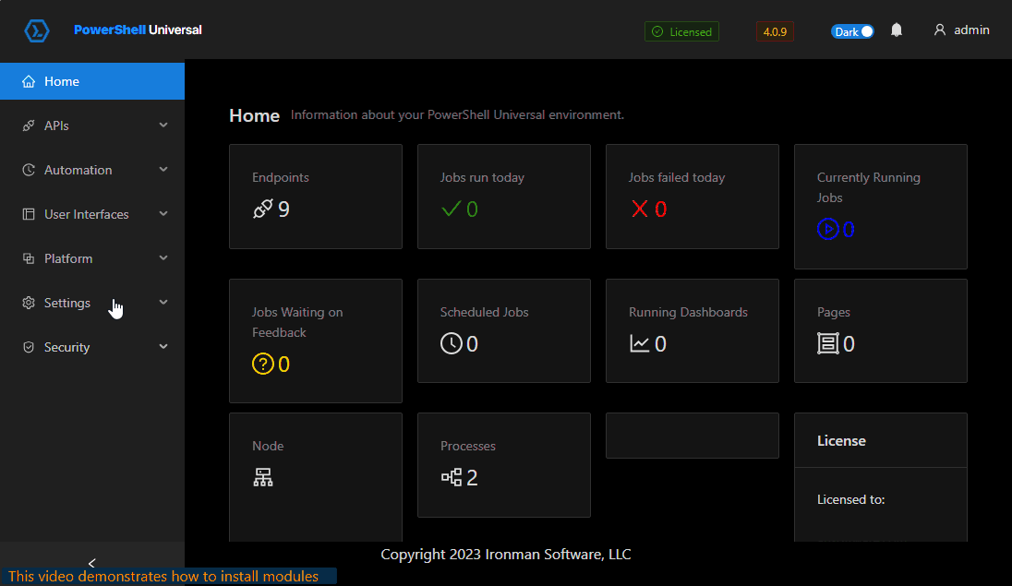
Task: Open the Security sidebar item
Action: (92, 347)
